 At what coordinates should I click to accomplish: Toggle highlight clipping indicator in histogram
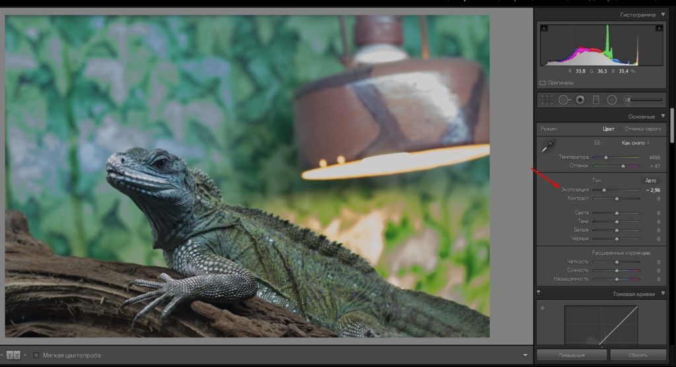(x=659, y=29)
